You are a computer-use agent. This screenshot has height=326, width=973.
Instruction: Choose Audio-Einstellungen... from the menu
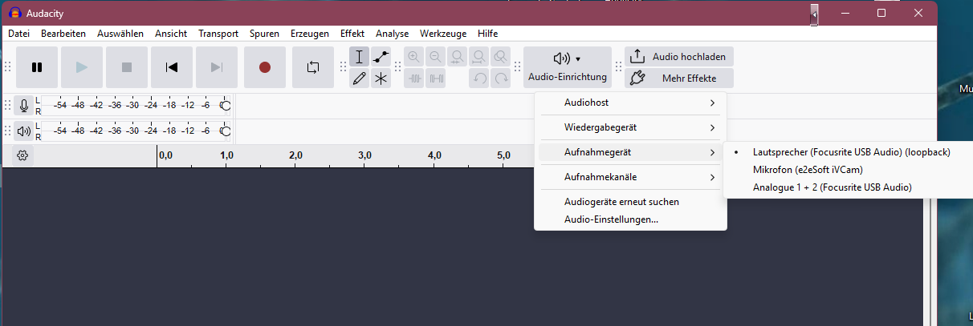[x=611, y=219]
